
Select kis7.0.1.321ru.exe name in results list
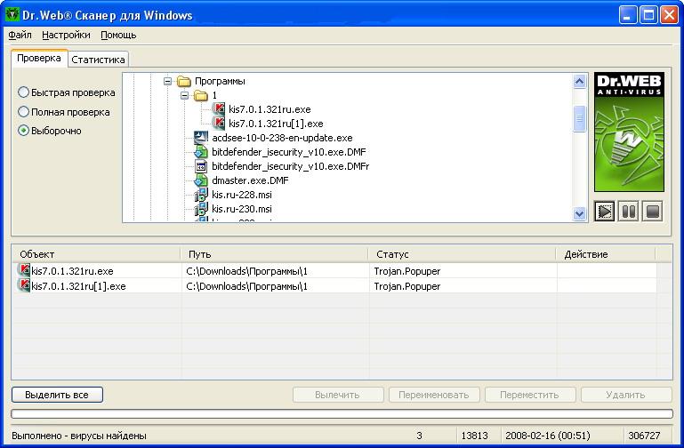tap(72, 271)
